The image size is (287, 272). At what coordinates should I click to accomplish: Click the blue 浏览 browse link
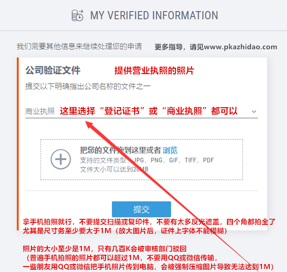pyautogui.click(x=170, y=150)
